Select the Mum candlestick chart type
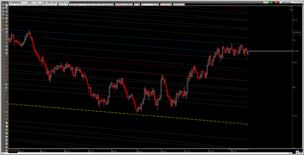Screen dimensions: 304x155 click(x=121, y=5)
